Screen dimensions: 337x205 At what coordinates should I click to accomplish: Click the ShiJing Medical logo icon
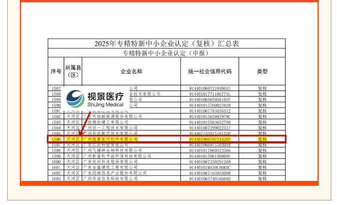click(x=75, y=99)
